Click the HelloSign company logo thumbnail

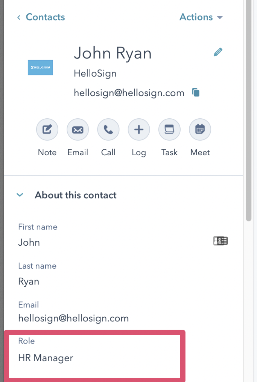(x=40, y=67)
